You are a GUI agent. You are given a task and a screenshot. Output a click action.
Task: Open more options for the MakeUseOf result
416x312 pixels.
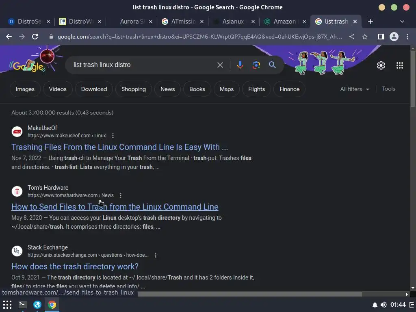coord(113,136)
